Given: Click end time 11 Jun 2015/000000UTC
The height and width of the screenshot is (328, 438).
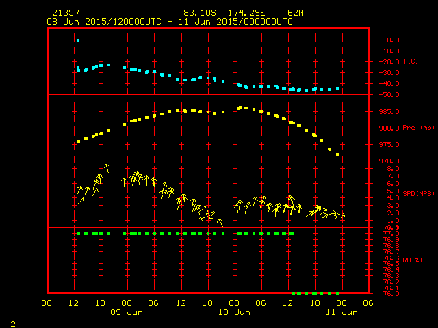Looking at the screenshot, I should [x=235, y=22].
